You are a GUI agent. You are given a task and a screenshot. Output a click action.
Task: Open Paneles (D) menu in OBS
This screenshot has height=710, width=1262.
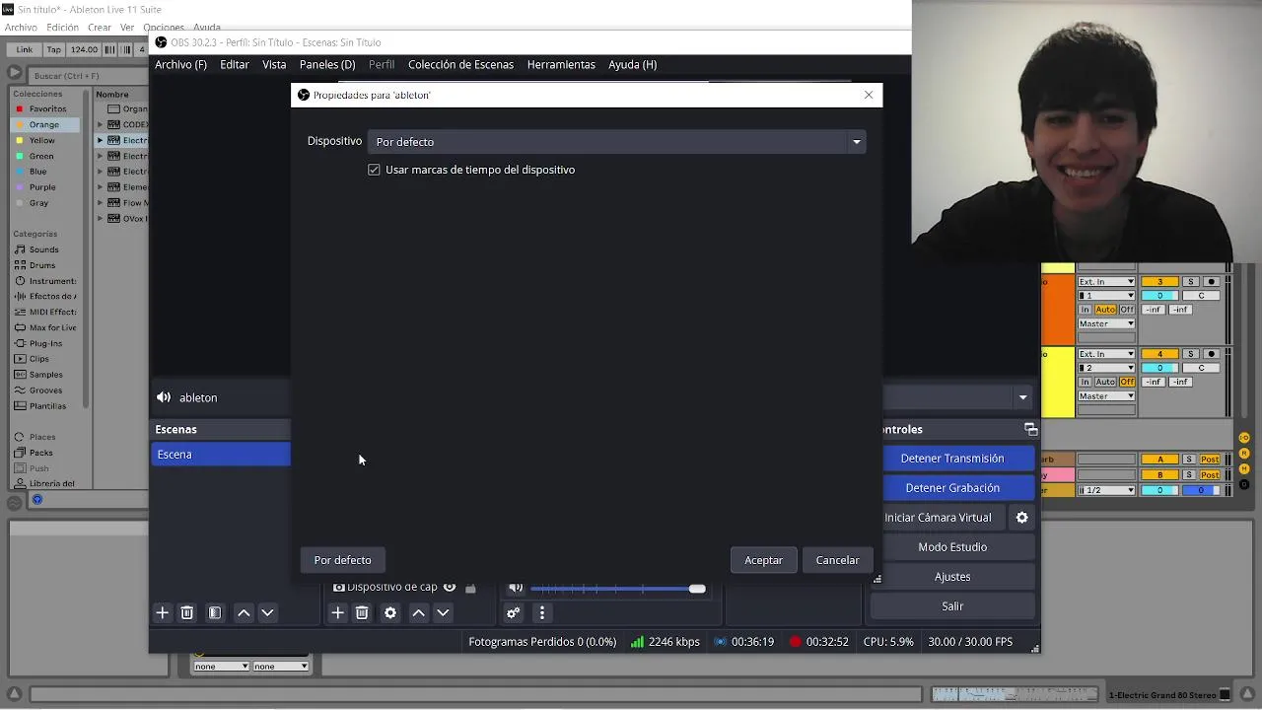tap(327, 64)
